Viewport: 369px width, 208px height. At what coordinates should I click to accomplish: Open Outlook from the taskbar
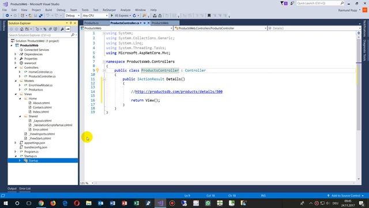click(101, 203)
